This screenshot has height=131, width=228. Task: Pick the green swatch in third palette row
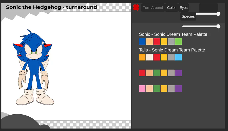[157, 73]
